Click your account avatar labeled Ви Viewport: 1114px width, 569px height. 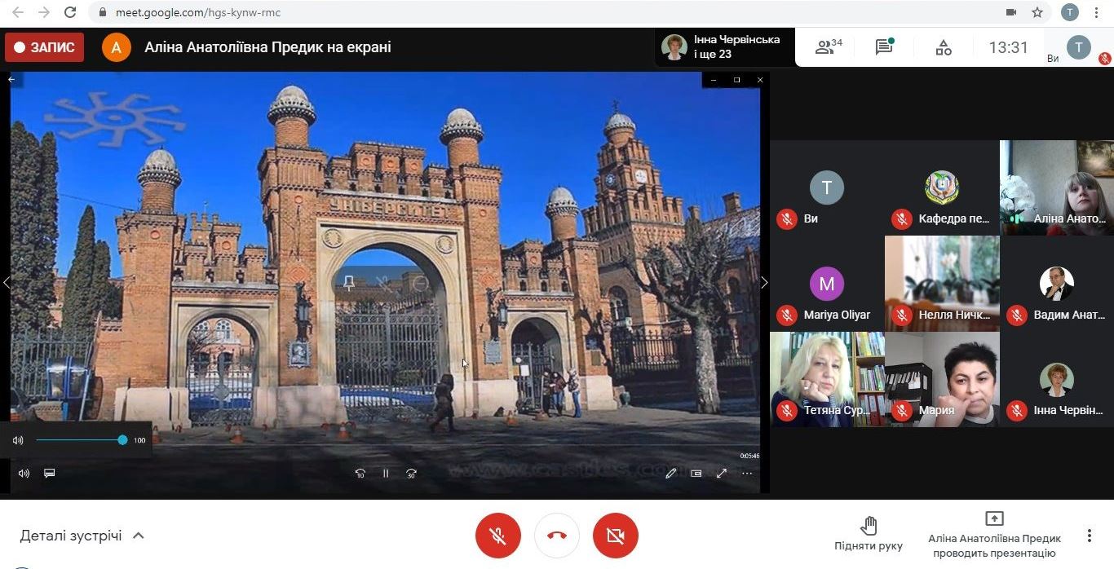pyautogui.click(x=1079, y=47)
